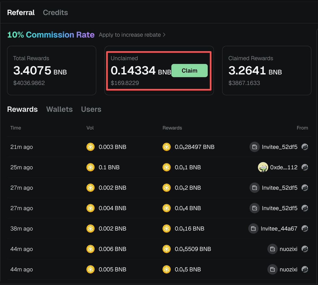Click the Invitee_52df5 name in the 0.004 BNB row
318x285 pixels.
[280, 208]
